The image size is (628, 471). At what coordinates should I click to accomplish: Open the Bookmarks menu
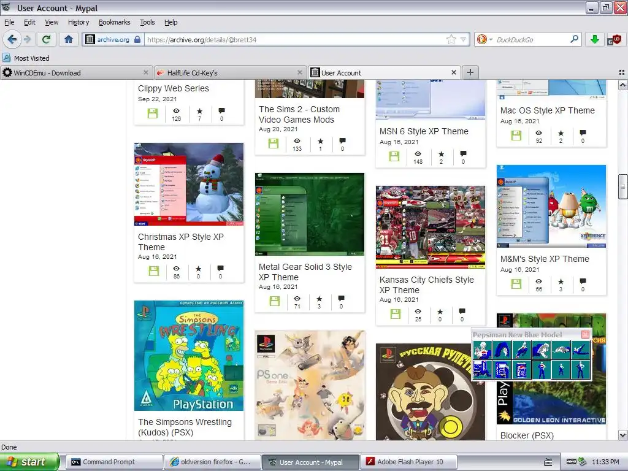(114, 23)
